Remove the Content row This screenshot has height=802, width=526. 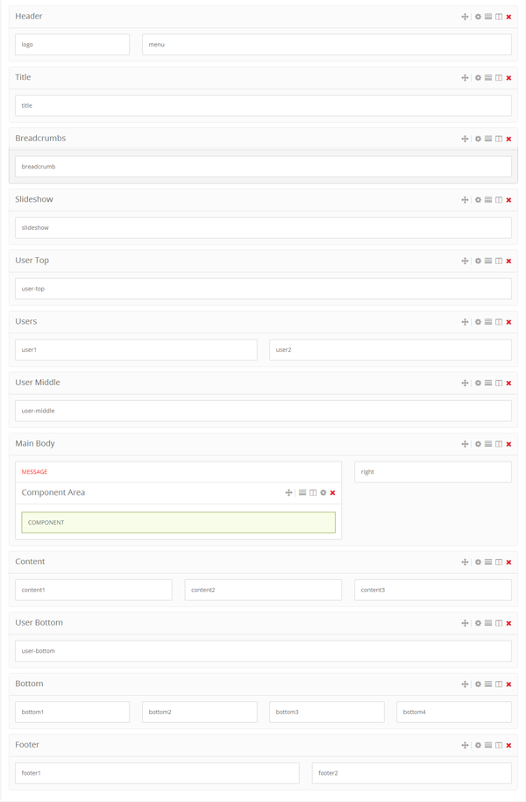[508, 562]
